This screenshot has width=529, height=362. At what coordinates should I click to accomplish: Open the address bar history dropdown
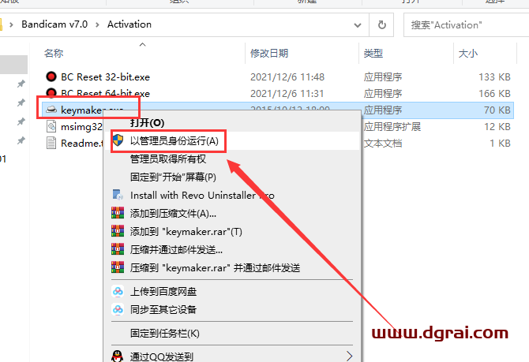pos(358,25)
